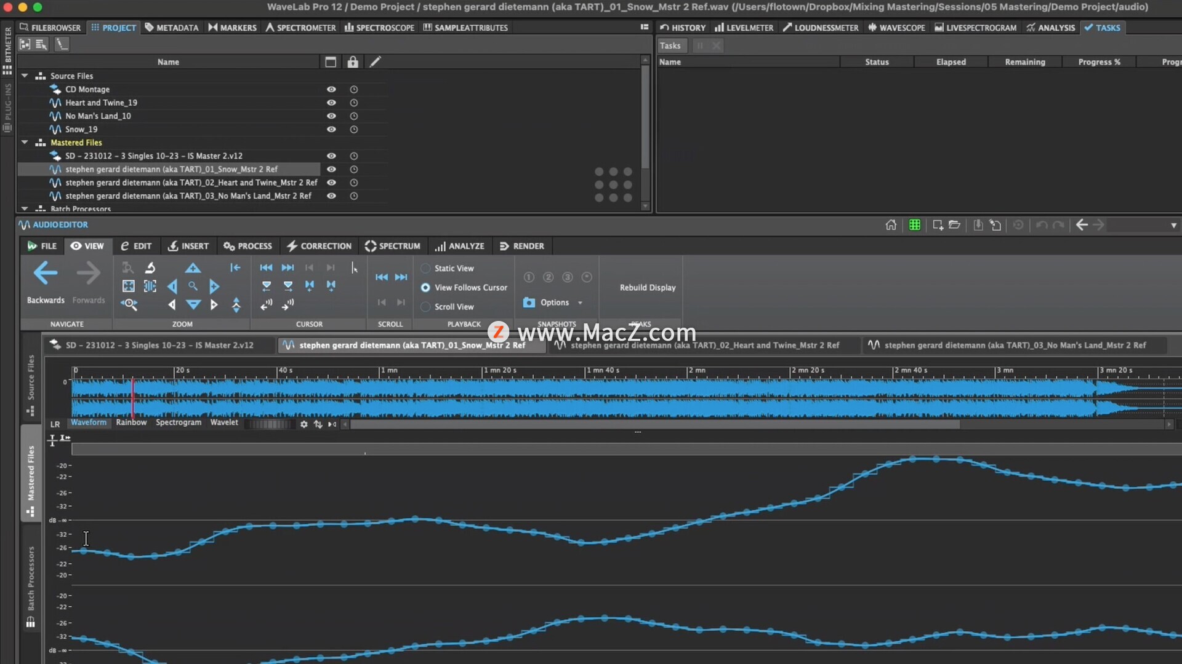1182x664 pixels.
Task: Click the Mastered Files sidebar icon
Action: point(30,512)
